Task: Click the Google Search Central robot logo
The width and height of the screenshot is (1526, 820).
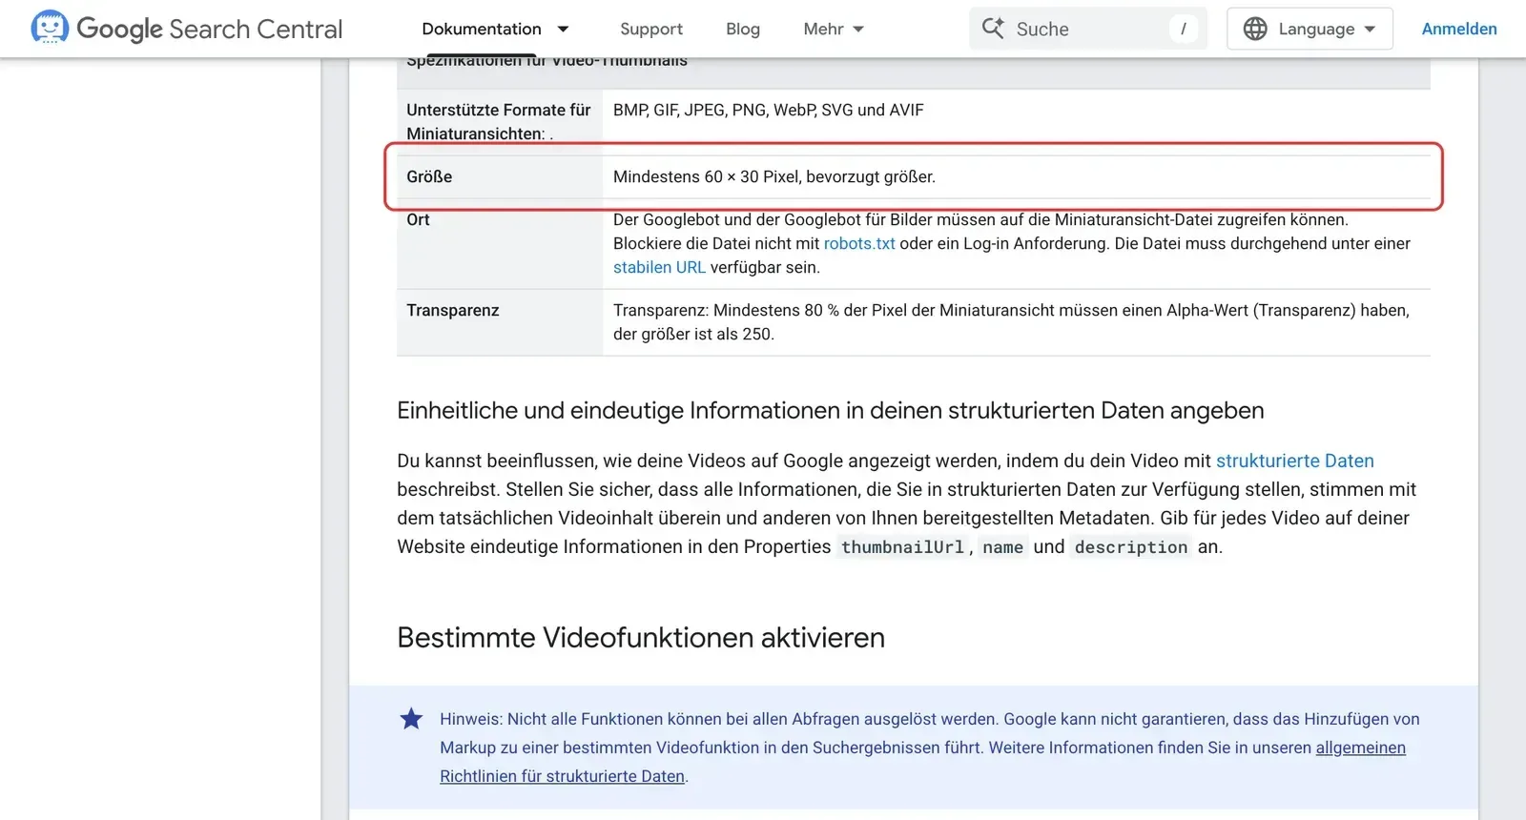Action: pyautogui.click(x=50, y=28)
